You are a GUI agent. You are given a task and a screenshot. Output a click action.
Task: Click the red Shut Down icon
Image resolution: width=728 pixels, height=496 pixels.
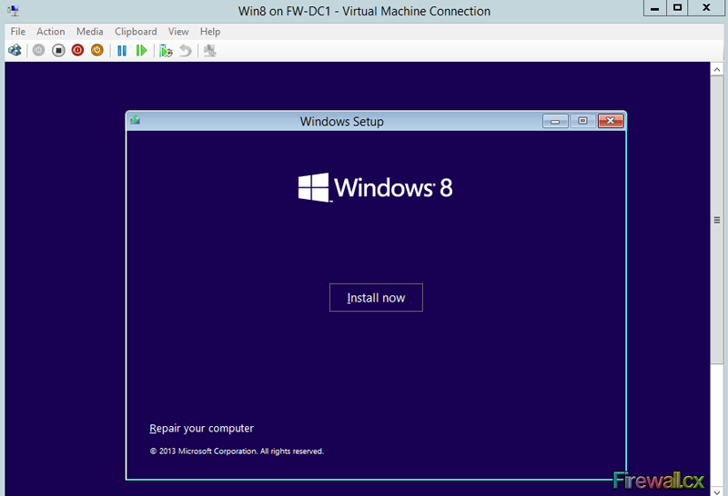(x=77, y=50)
